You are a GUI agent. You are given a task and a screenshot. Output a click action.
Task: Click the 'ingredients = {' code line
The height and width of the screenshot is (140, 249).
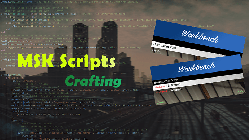coord(31,136)
